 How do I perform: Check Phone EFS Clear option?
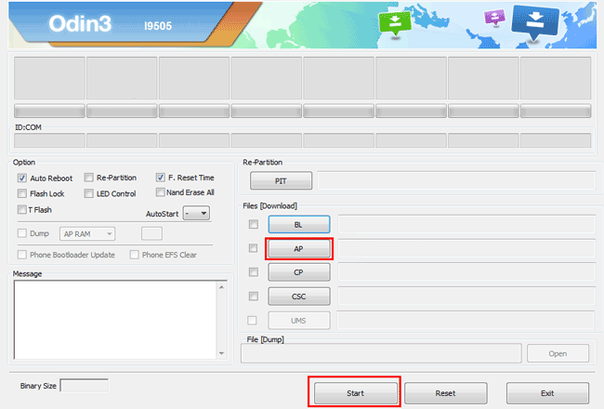[134, 255]
